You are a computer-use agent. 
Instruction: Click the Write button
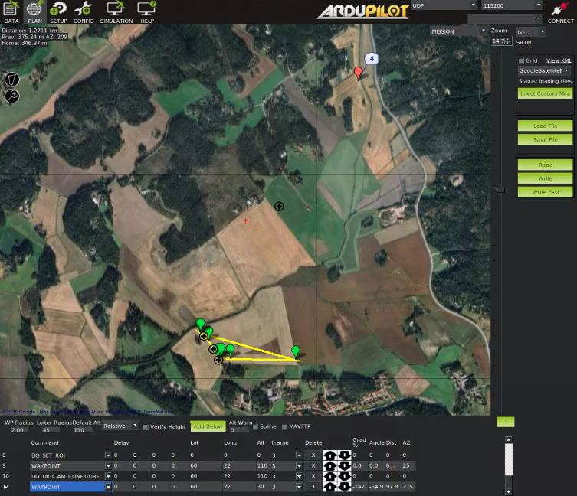tap(545, 178)
